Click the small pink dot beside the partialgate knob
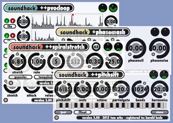 [116, 94]
